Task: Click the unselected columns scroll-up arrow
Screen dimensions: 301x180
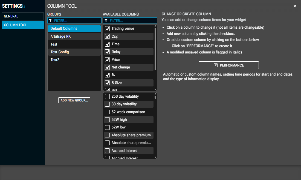Action: pyautogui.click(x=155, y=94)
